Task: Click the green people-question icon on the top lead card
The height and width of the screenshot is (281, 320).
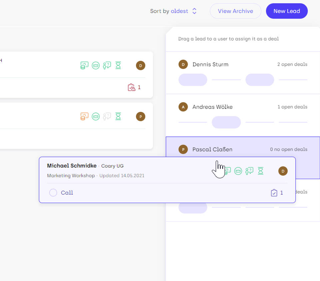Action: 107,65
